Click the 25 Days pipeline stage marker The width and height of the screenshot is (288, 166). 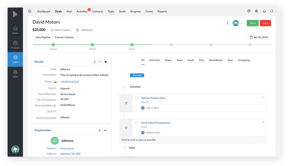click(x=92, y=45)
